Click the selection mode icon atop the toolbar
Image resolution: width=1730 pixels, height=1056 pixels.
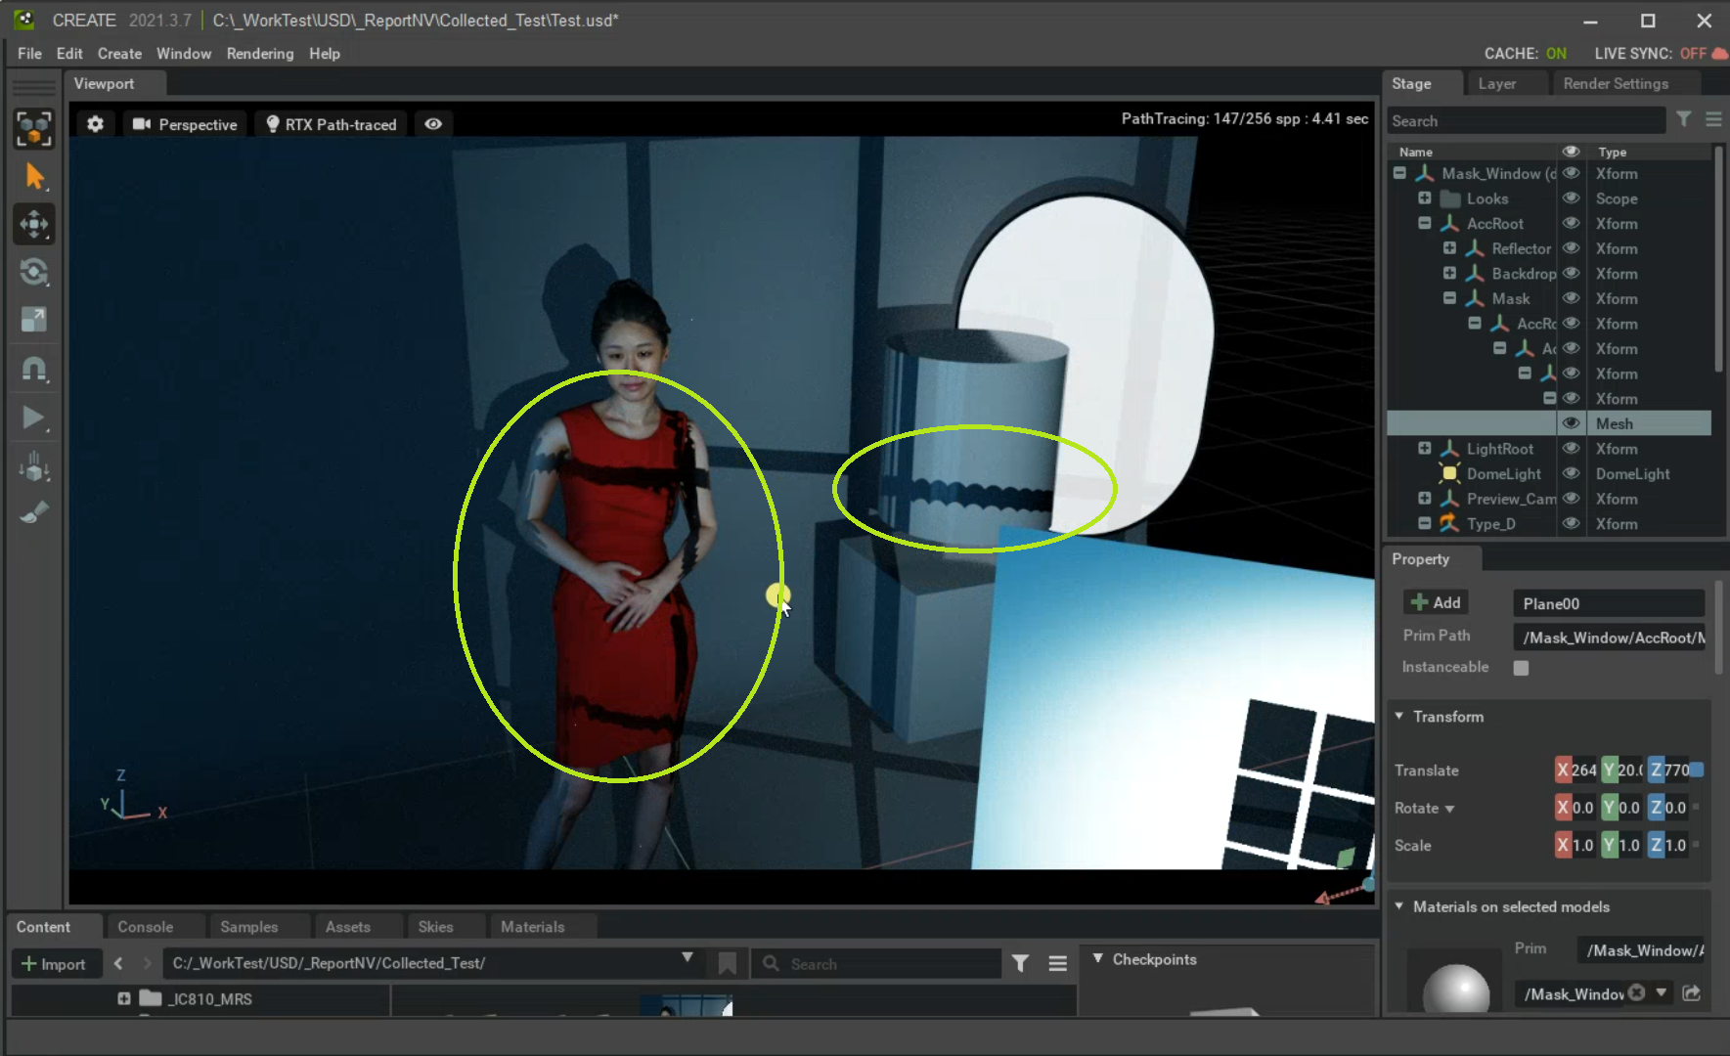coord(34,128)
